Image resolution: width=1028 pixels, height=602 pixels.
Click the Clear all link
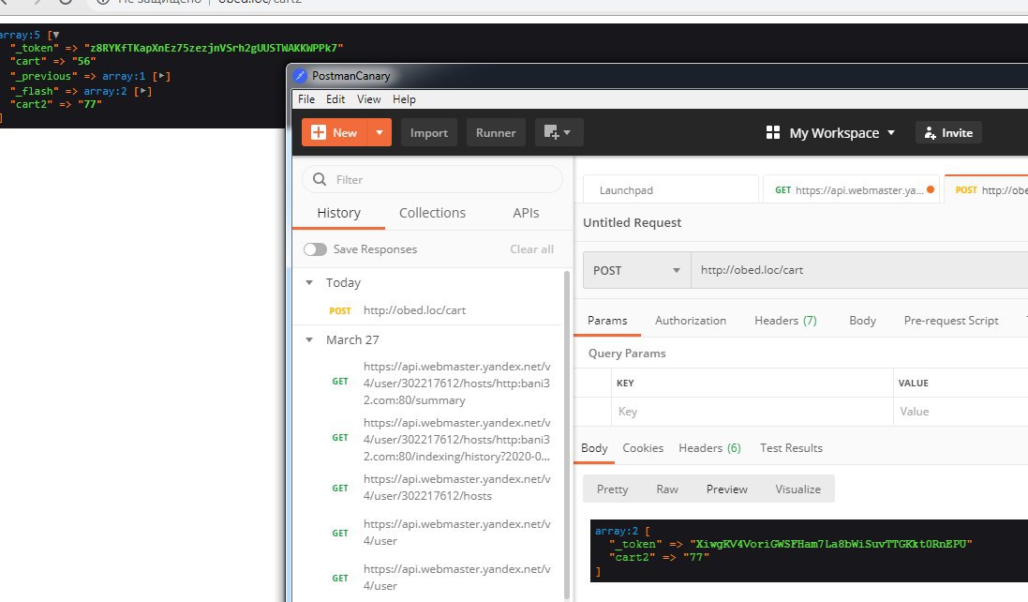pos(531,249)
